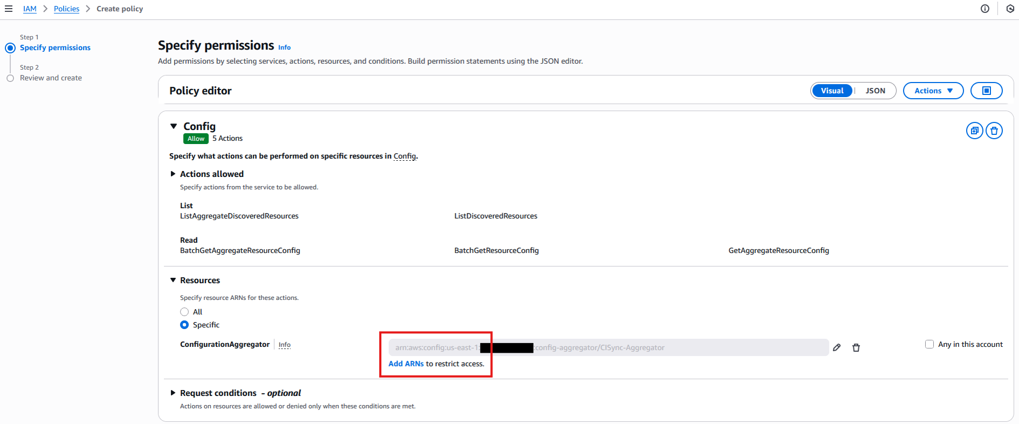Select the All resources radio button
1019x424 pixels.
click(184, 312)
